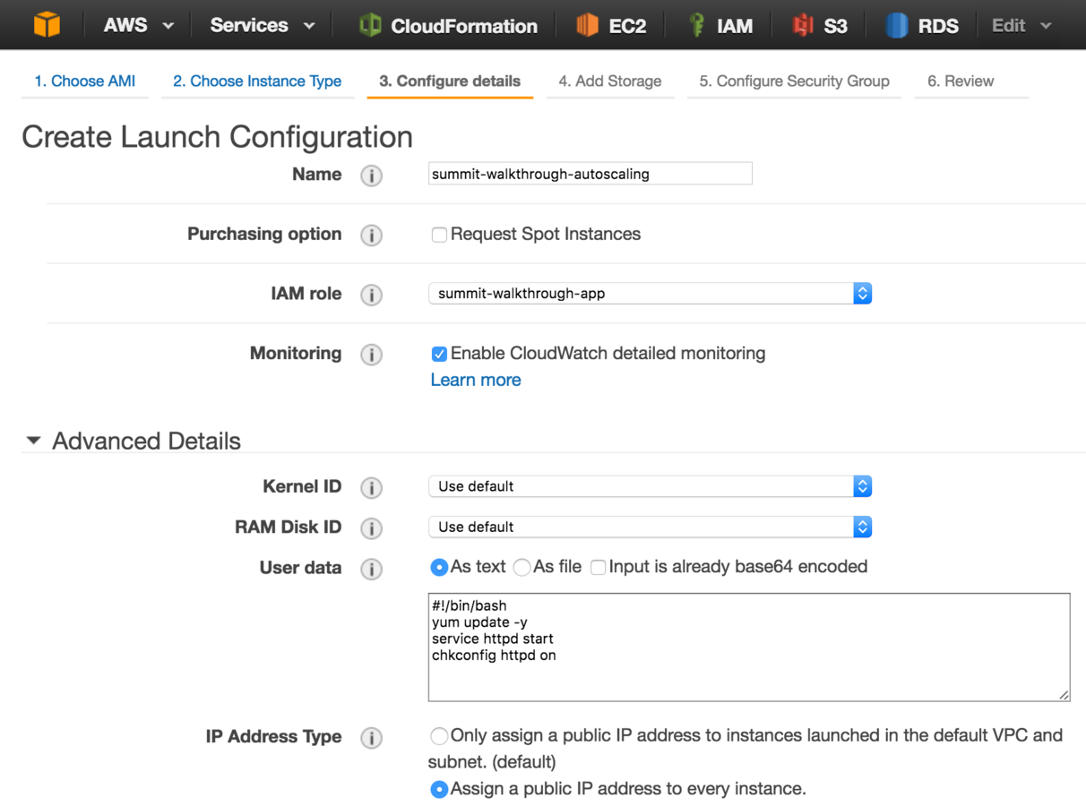Viewport: 1086px width, 806px height.
Task: Open the RAM Disk ID dropdown
Action: pyautogui.click(x=651, y=527)
